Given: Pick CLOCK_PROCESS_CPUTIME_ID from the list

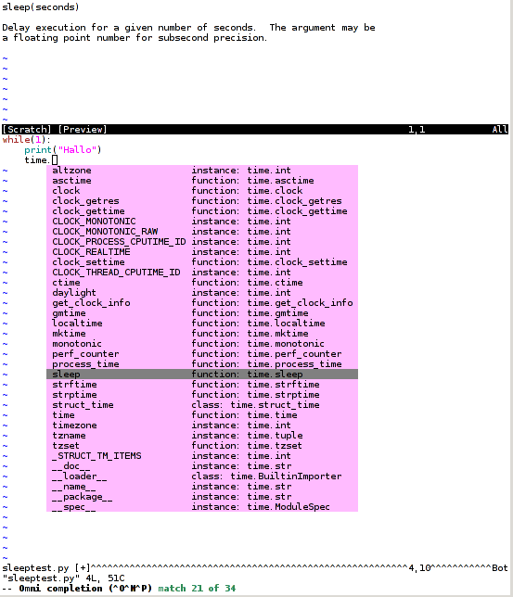Looking at the screenshot, I should tap(202, 242).
